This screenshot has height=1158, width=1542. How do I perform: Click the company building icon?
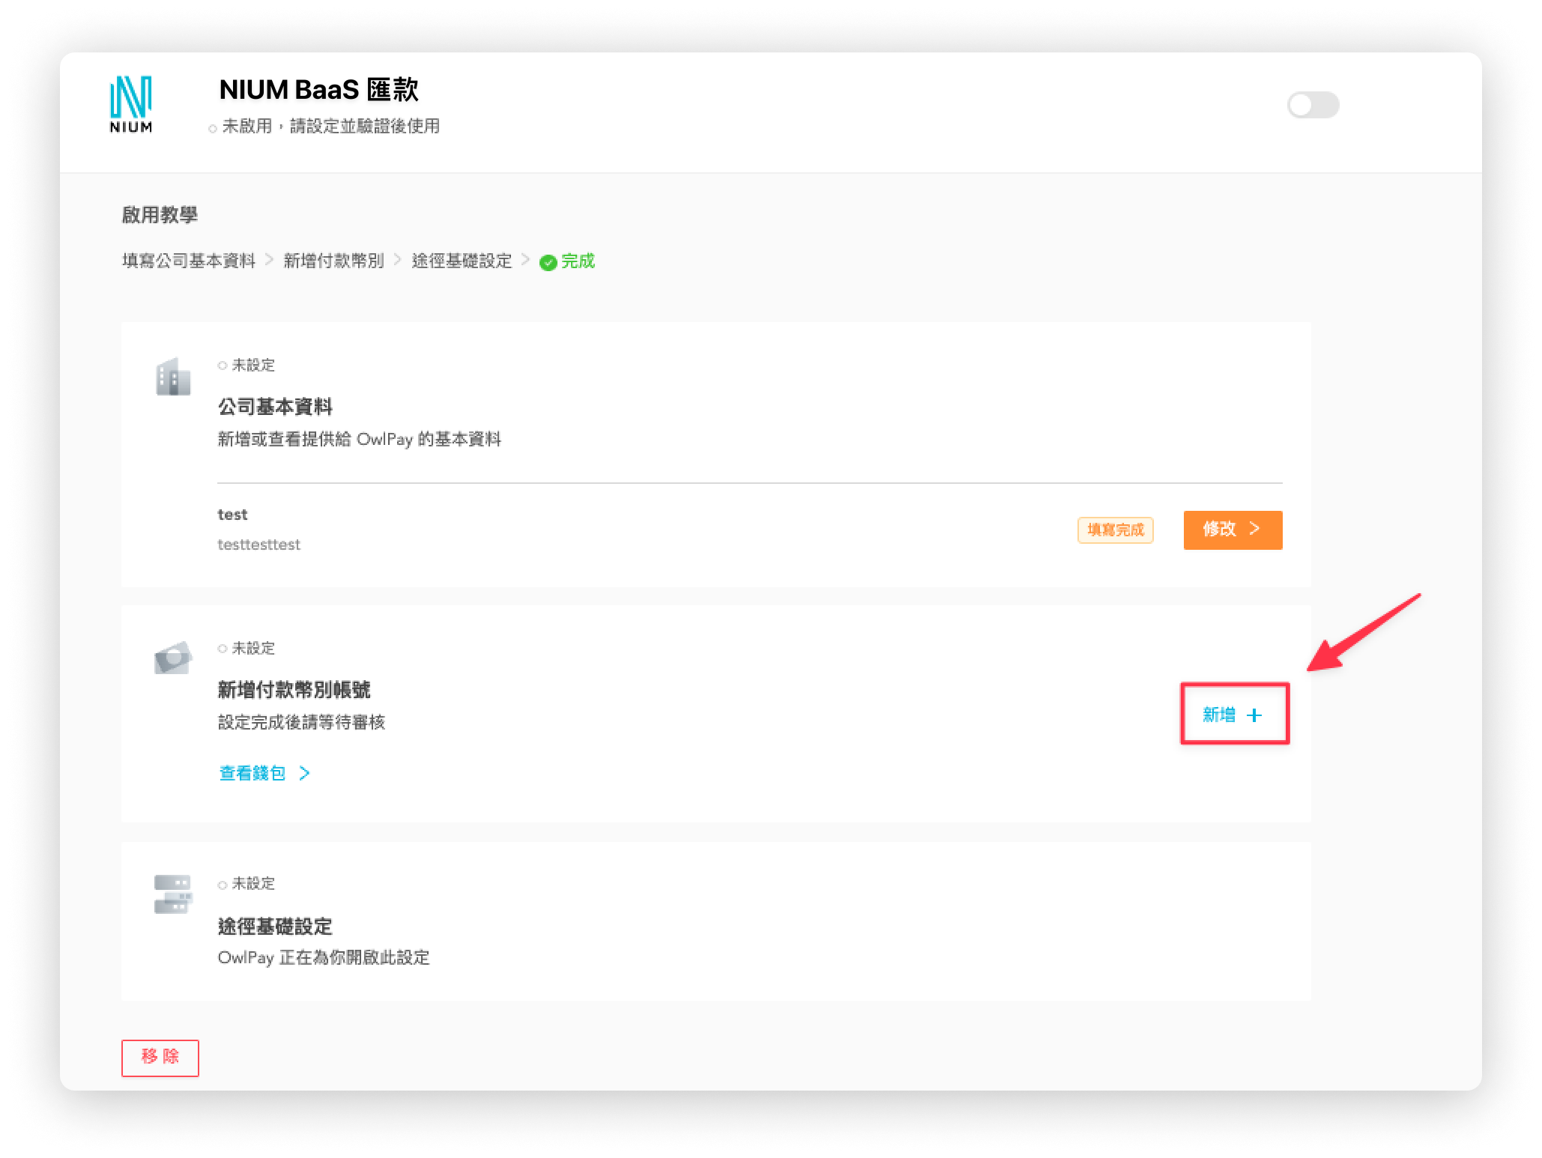coord(173,377)
